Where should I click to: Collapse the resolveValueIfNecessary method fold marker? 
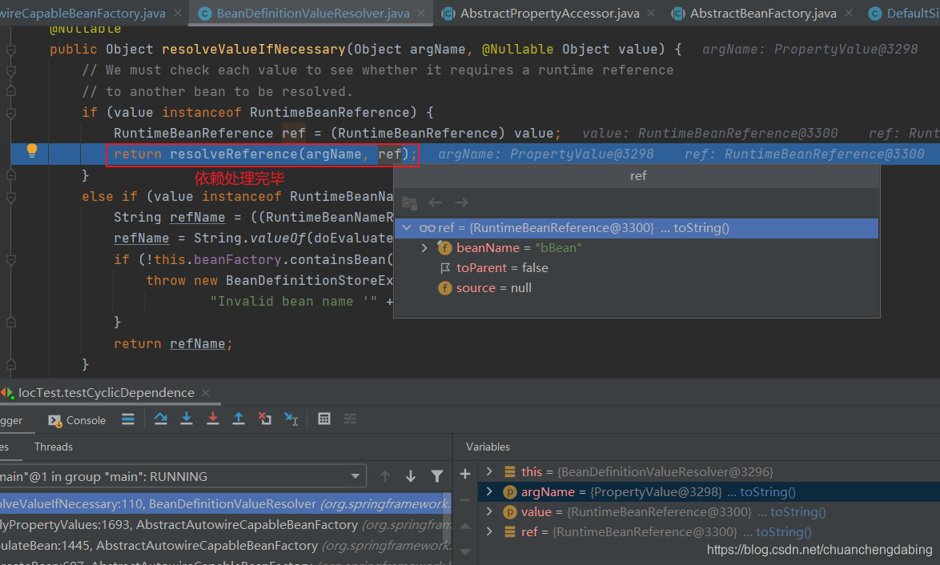(x=10, y=50)
